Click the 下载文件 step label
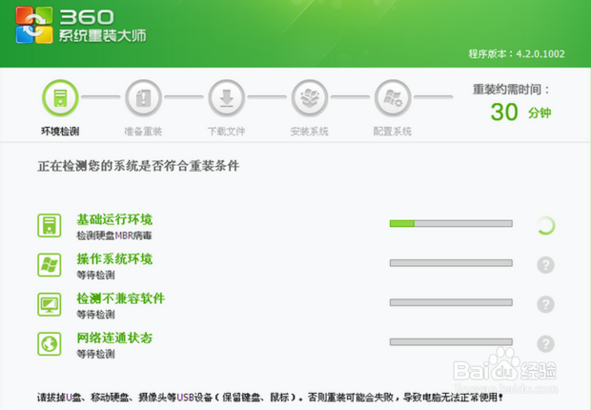 [x=227, y=132]
